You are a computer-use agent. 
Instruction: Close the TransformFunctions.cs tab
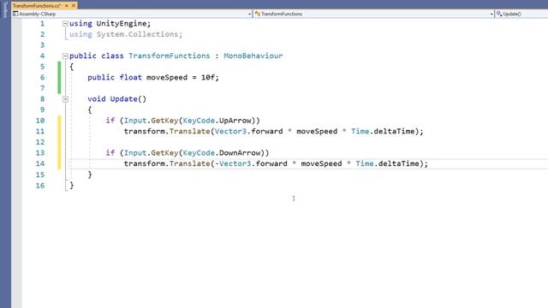click(74, 6)
